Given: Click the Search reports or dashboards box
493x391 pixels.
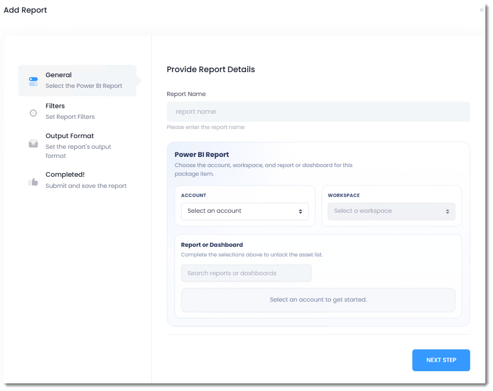Looking at the screenshot, I should click(246, 273).
